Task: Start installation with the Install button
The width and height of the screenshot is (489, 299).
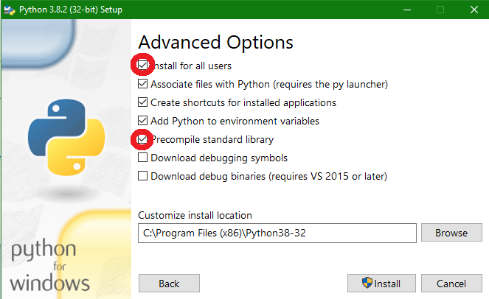Action: click(381, 284)
